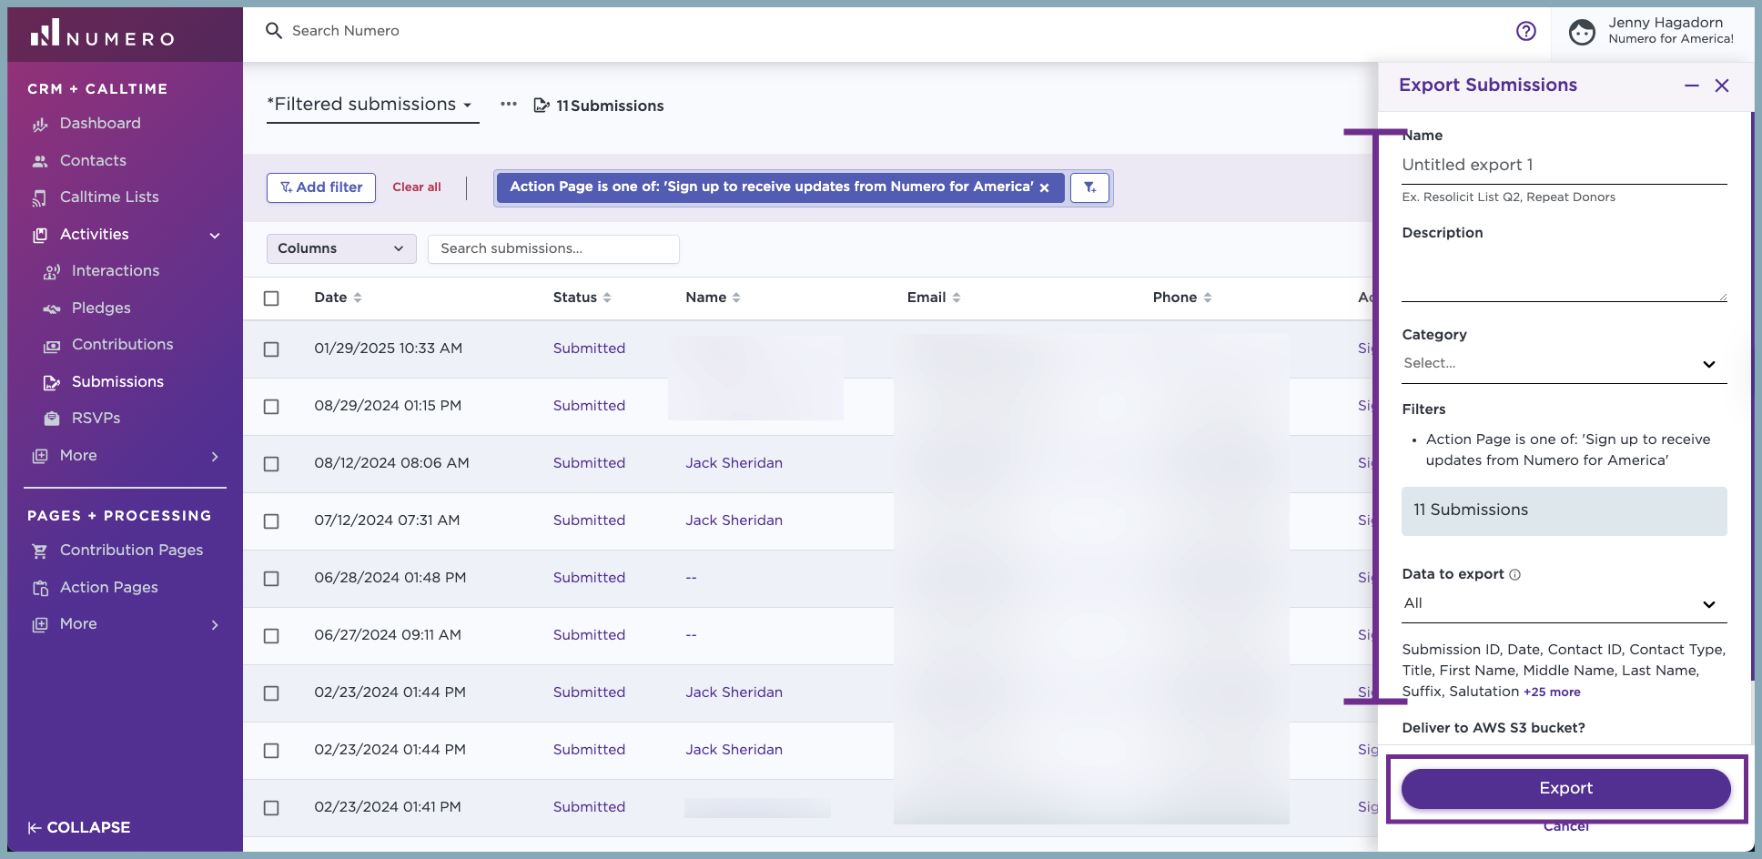Click Submitted status in 07/12/2024 row
The width and height of the screenshot is (1762, 859).
point(589,520)
